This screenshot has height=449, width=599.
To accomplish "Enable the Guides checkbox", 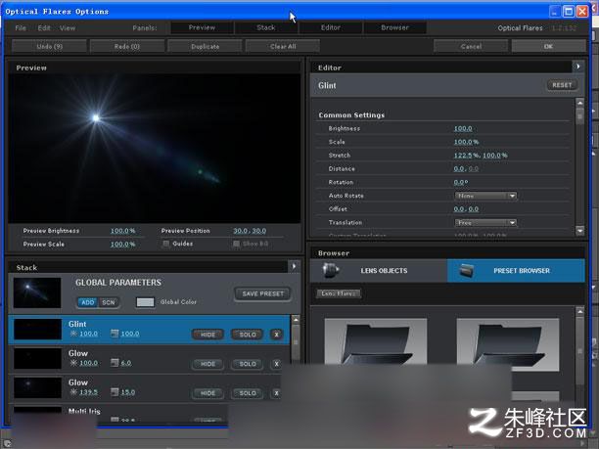I will [166, 244].
